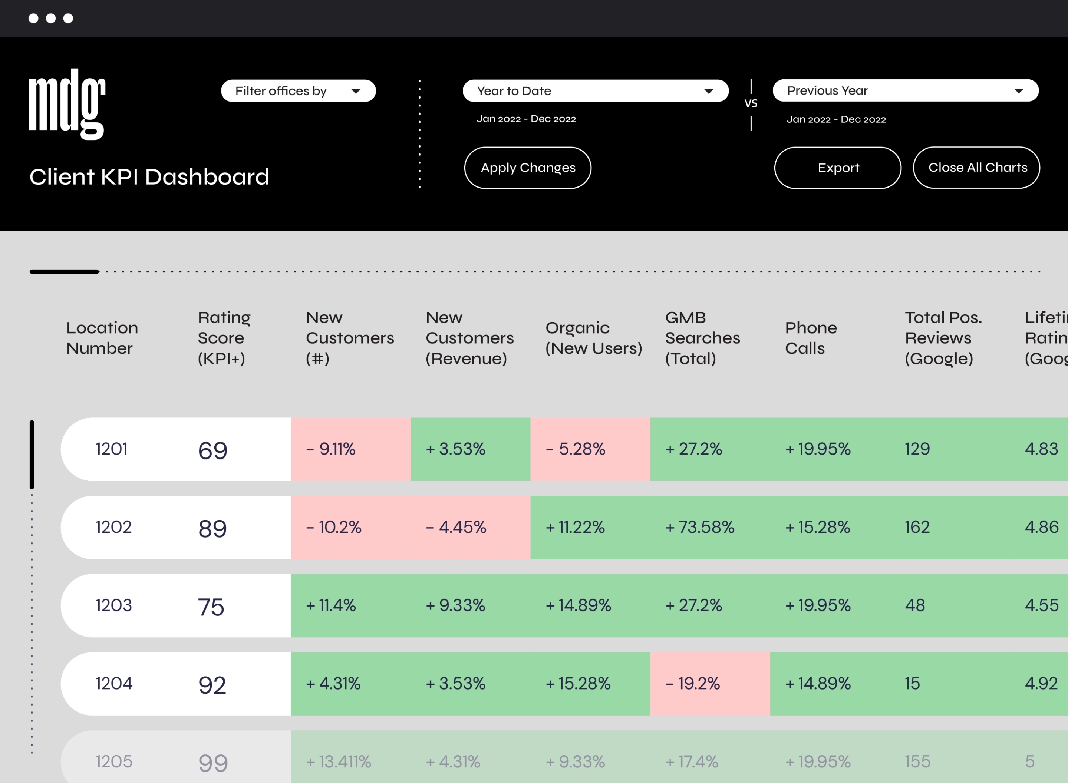Click the + 11.4% new customers cell
This screenshot has width=1068, height=783.
[x=350, y=605]
